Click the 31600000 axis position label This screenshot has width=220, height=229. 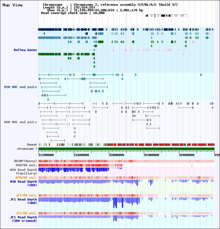(81, 155)
